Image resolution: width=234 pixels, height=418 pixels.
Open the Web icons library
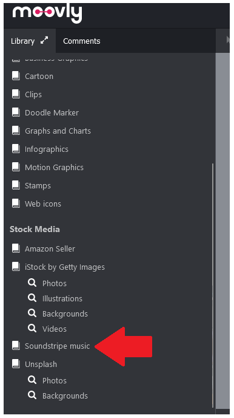(43, 204)
